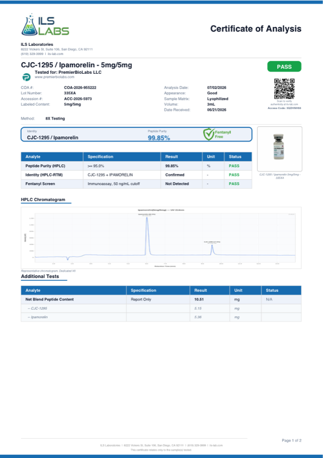323x458 pixels.
Task: Click the Fentanyl Screen row label
Action: 40,184
